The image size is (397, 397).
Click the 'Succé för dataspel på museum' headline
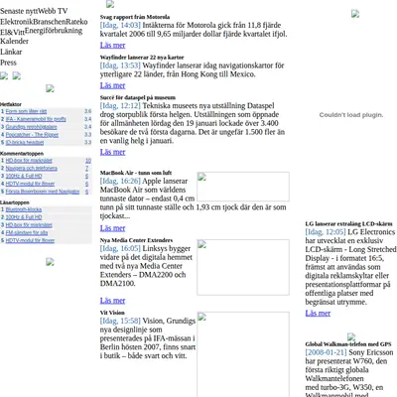click(138, 97)
